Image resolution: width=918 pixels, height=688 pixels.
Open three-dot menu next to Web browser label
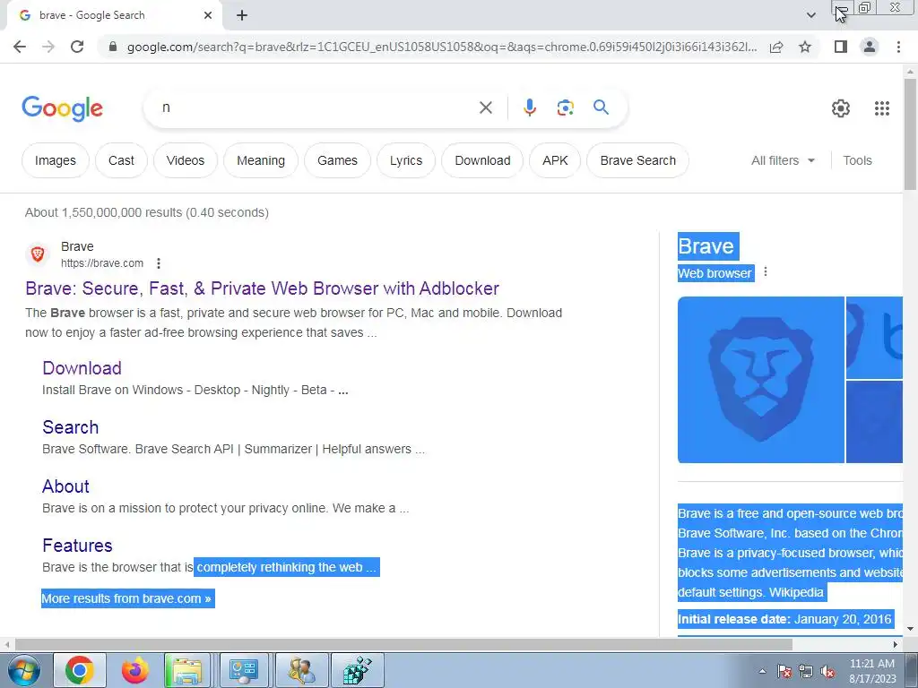tap(766, 272)
